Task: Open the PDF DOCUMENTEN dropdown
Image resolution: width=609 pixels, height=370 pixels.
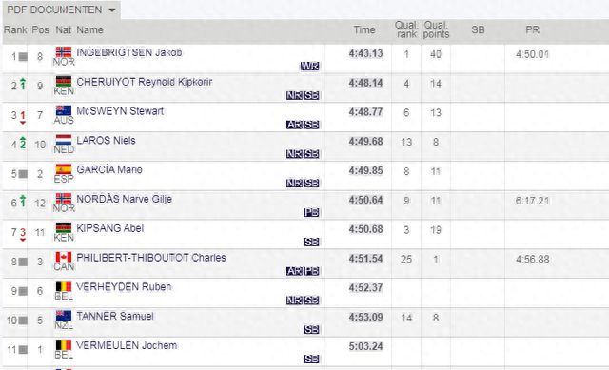Action: (x=61, y=10)
